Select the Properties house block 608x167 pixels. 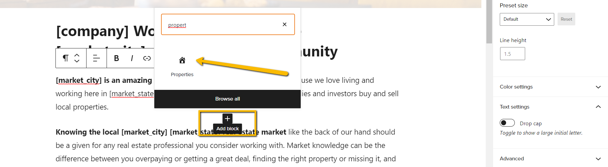pos(182,66)
